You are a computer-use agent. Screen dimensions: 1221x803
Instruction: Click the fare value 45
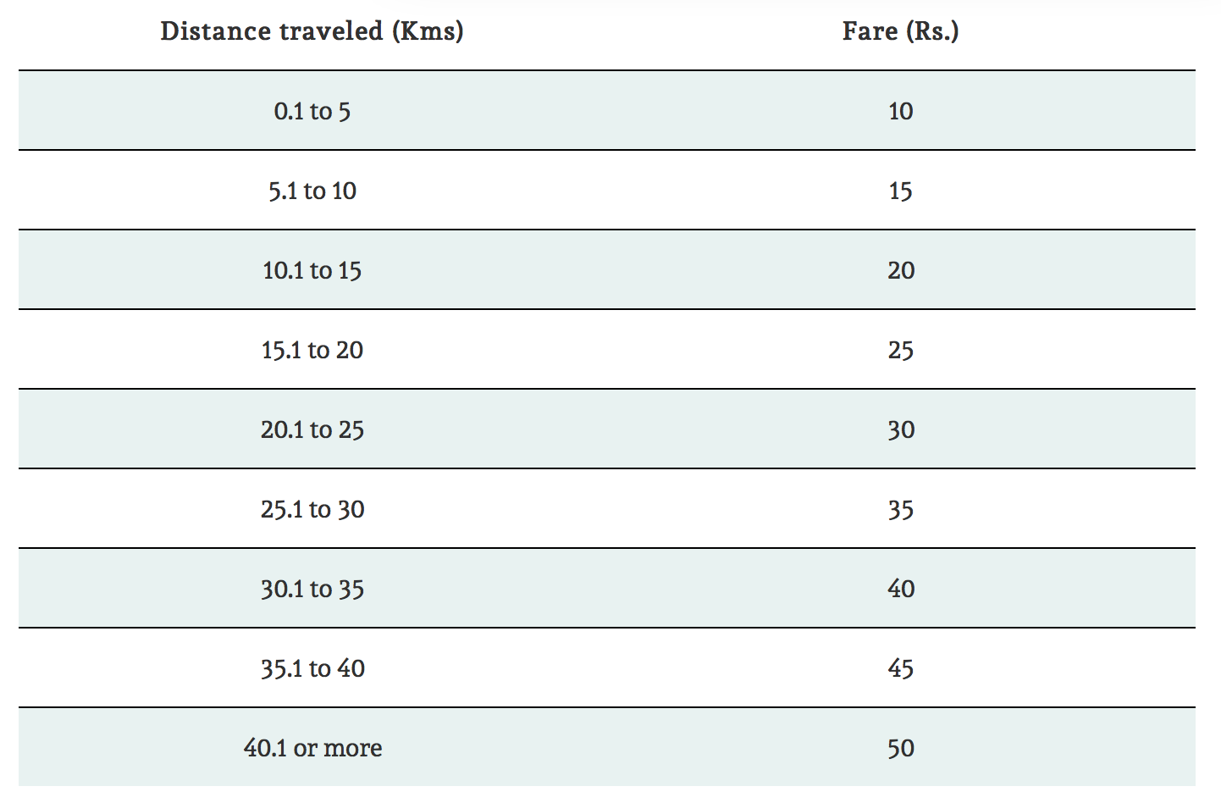point(900,668)
